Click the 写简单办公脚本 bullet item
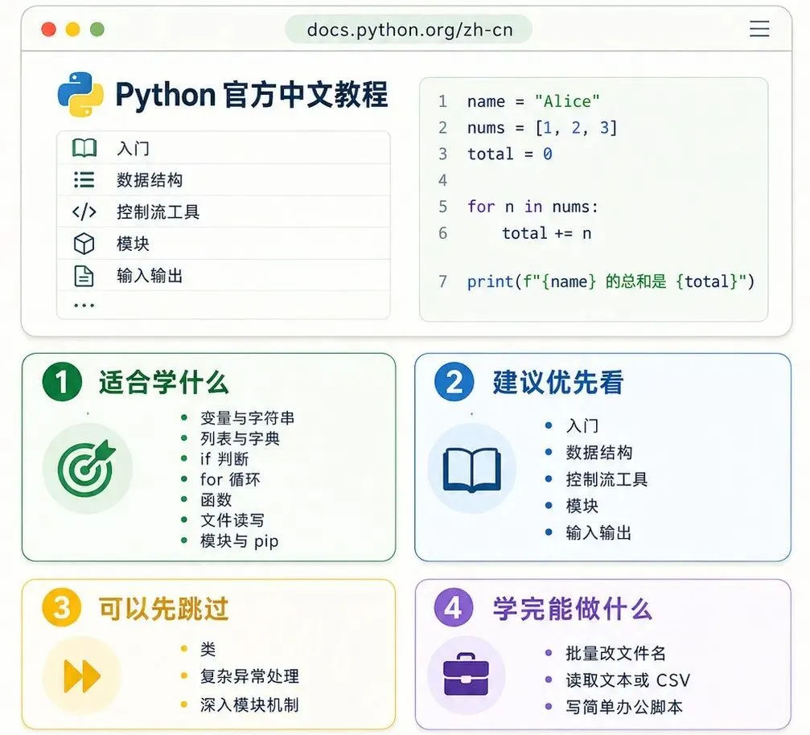Image resolution: width=810 pixels, height=735 pixels. [624, 707]
